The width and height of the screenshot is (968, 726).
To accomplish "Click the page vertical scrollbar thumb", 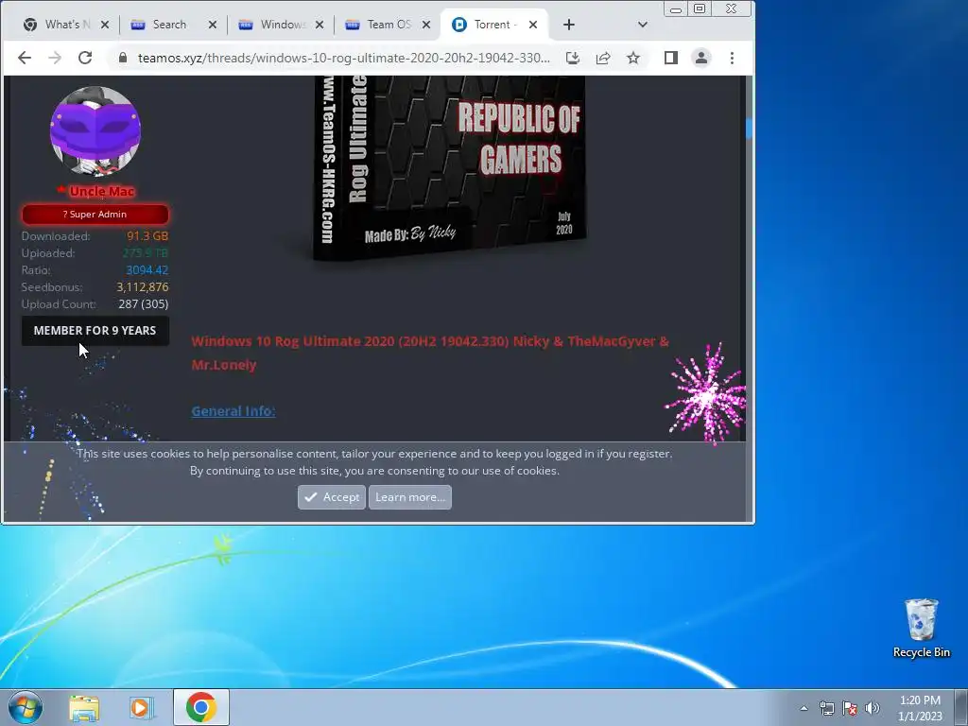I will (x=749, y=129).
